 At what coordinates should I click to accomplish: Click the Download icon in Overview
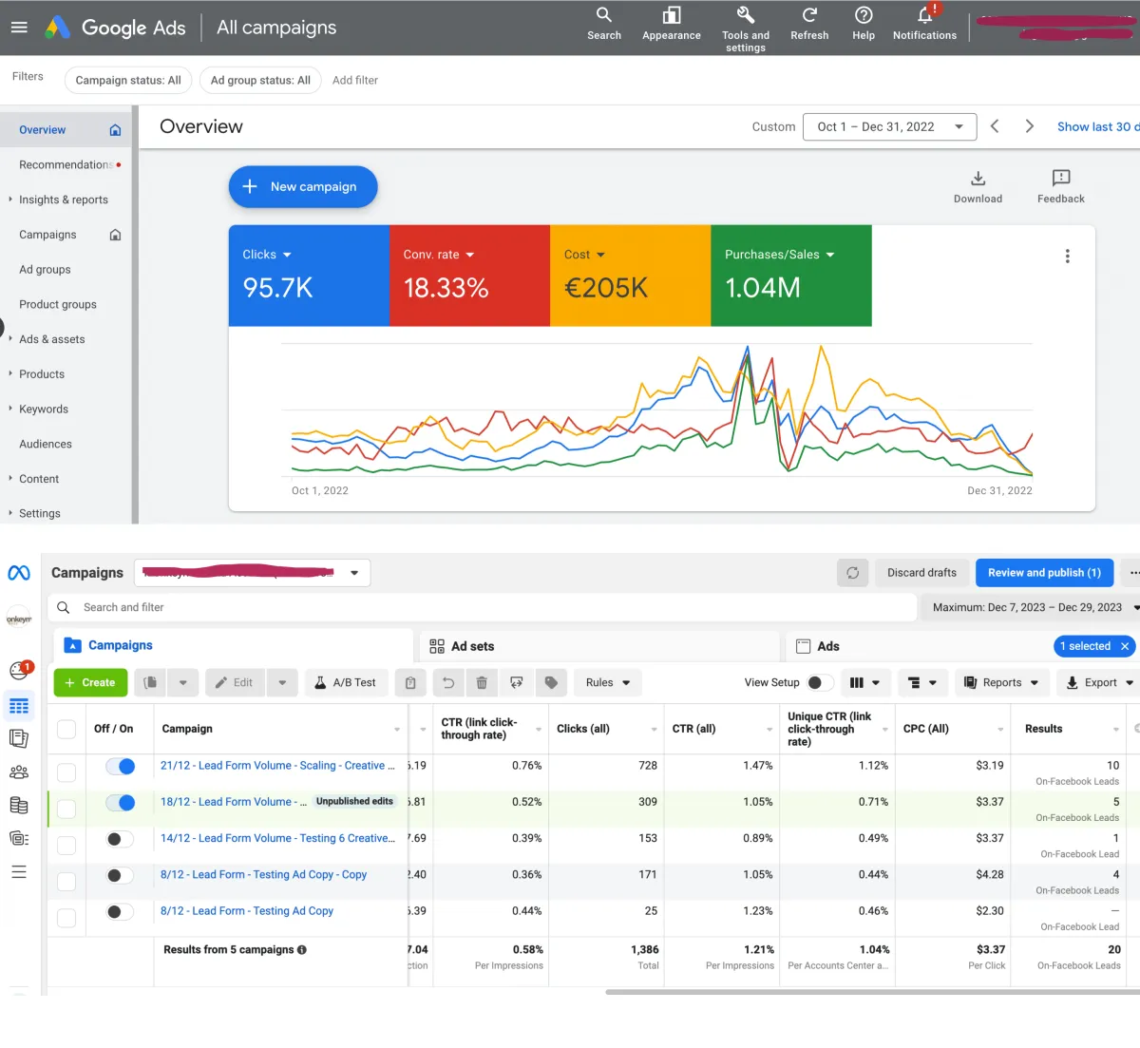pyautogui.click(x=978, y=179)
